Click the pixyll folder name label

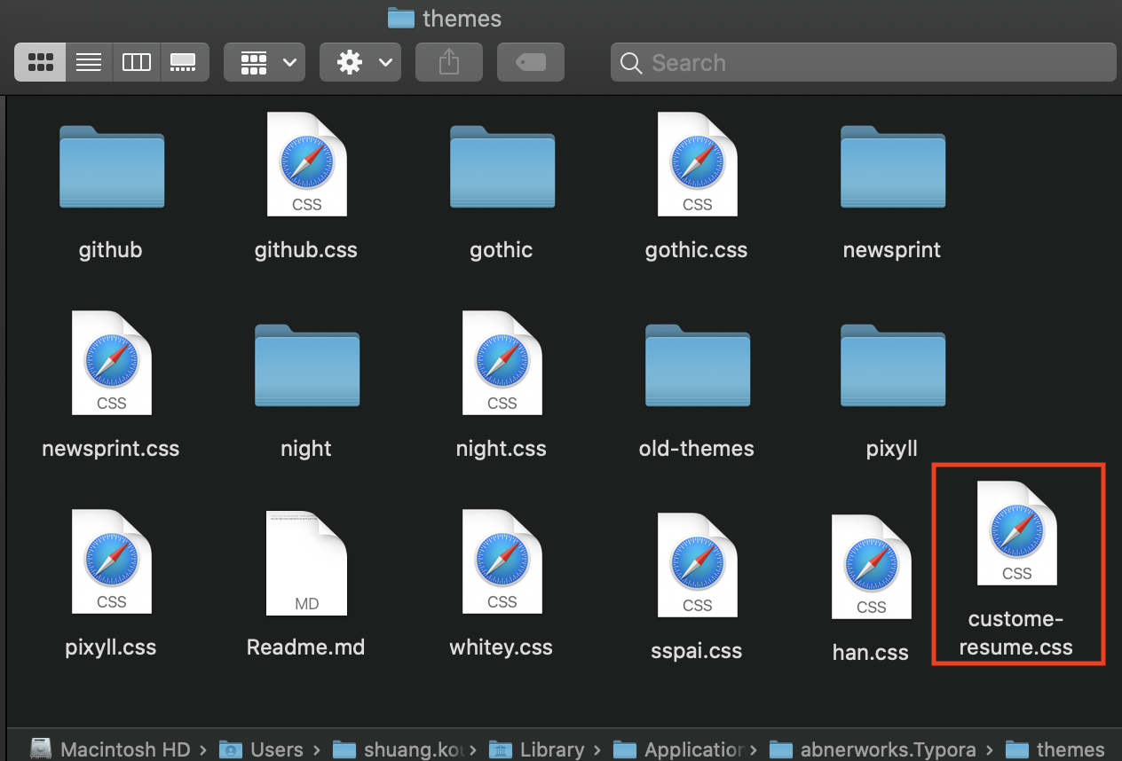(892, 449)
